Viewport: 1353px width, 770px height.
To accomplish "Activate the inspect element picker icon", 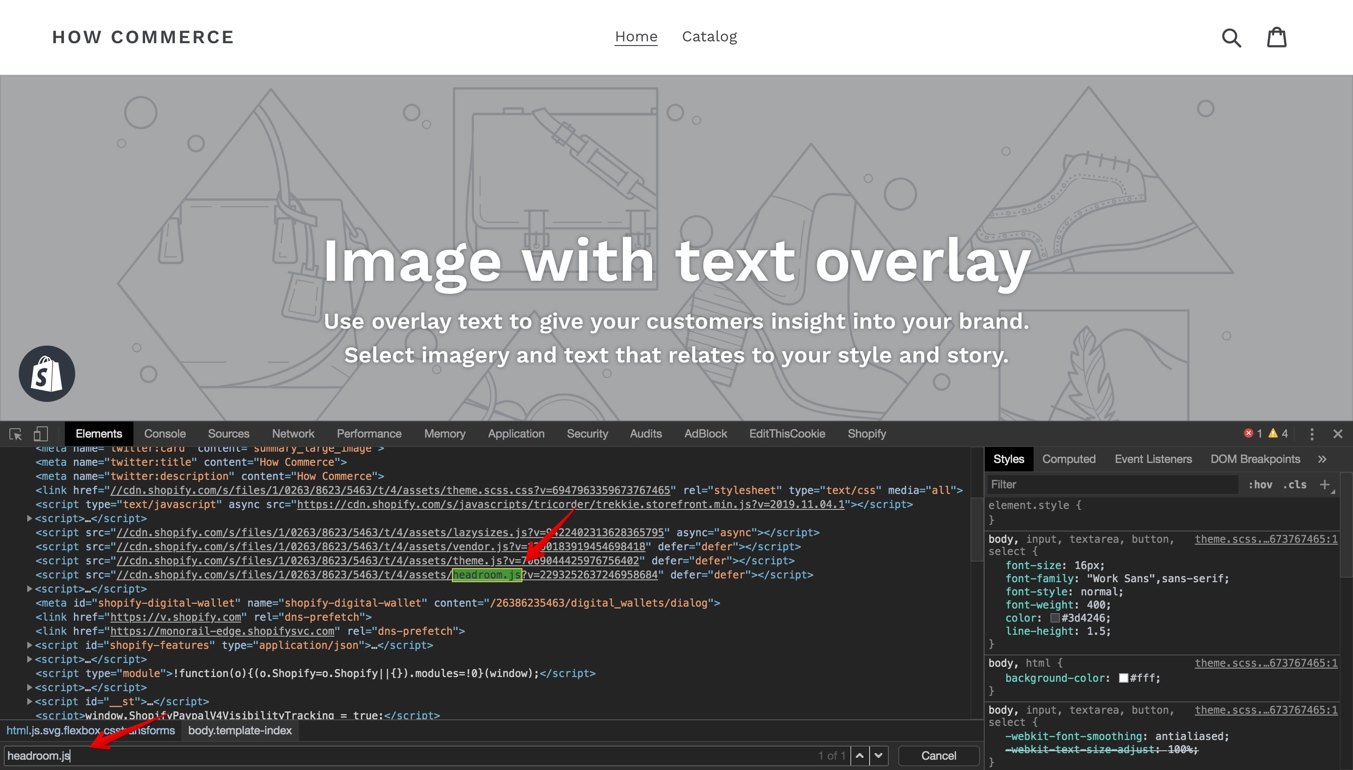I will 16,434.
